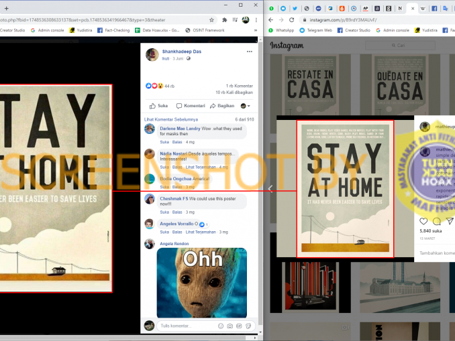Open the media control playlist icon
455x341 pixels.
[235, 20]
